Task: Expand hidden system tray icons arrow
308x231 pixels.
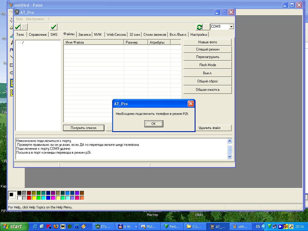Action: click(264, 226)
